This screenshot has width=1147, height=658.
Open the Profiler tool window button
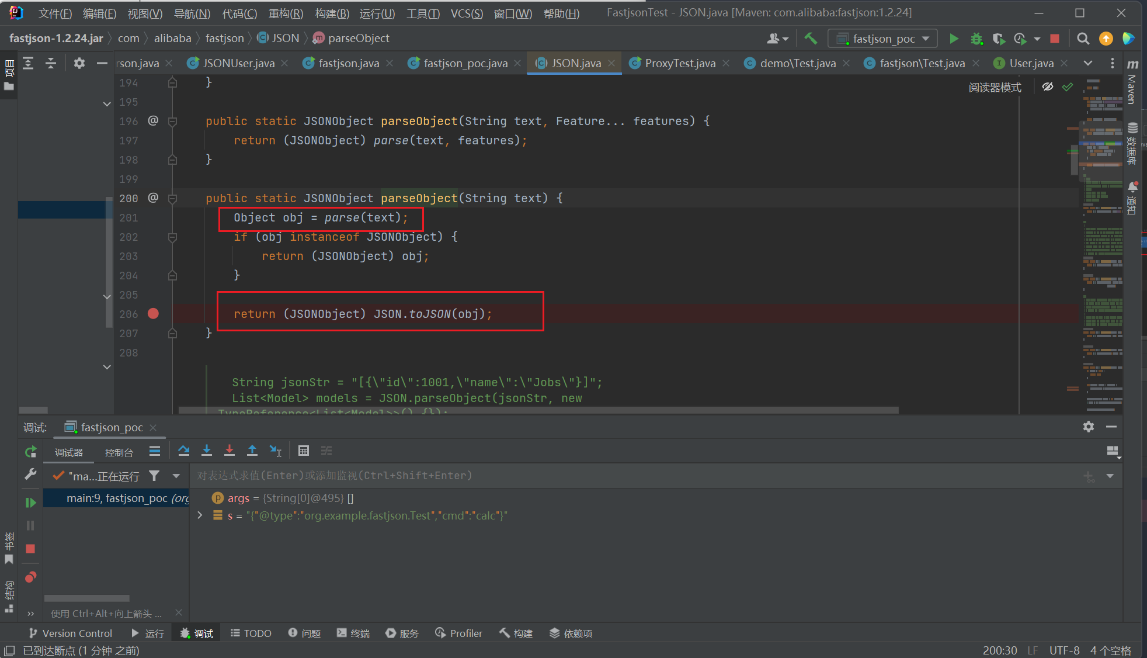coord(458,633)
